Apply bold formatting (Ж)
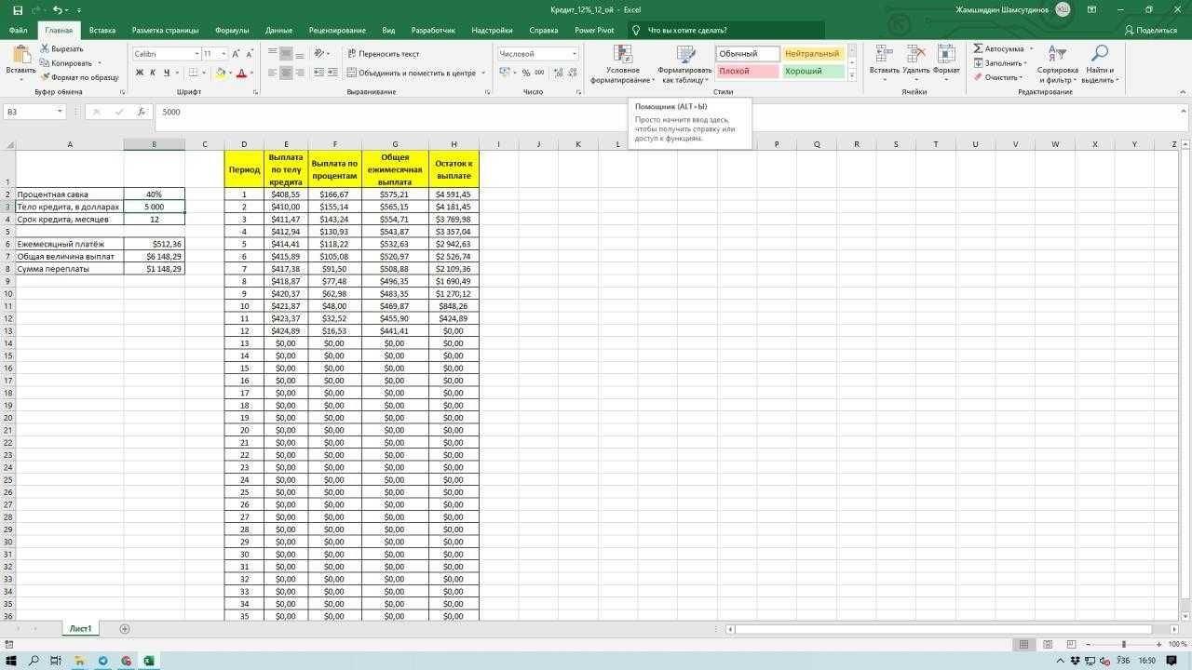The width and height of the screenshot is (1192, 670). coord(140,73)
